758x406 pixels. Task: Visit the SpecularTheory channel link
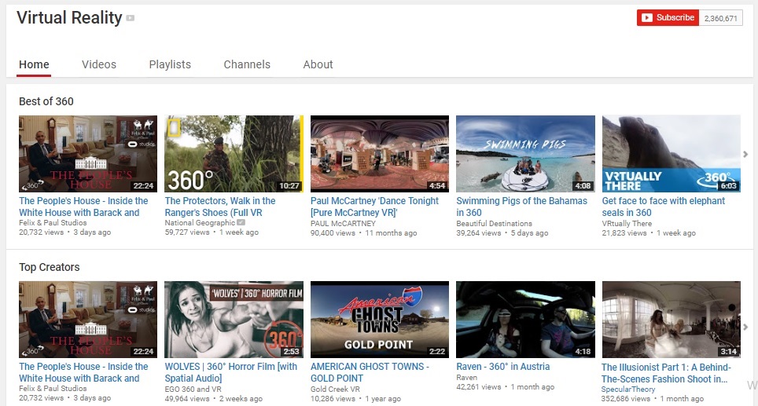pyautogui.click(x=628, y=389)
